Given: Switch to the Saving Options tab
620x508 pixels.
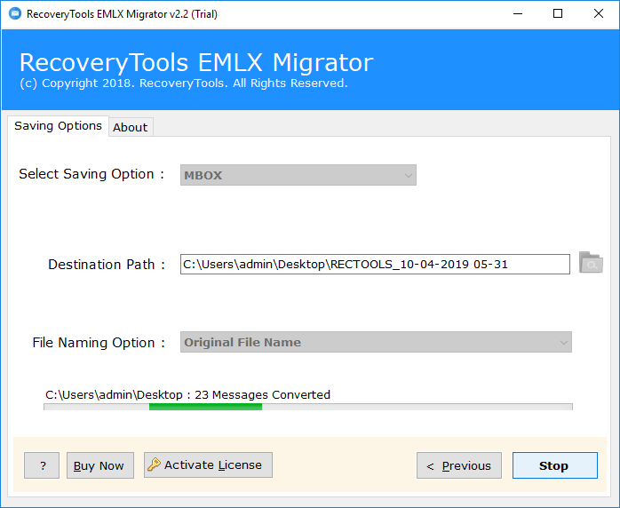Looking at the screenshot, I should click(x=58, y=126).
